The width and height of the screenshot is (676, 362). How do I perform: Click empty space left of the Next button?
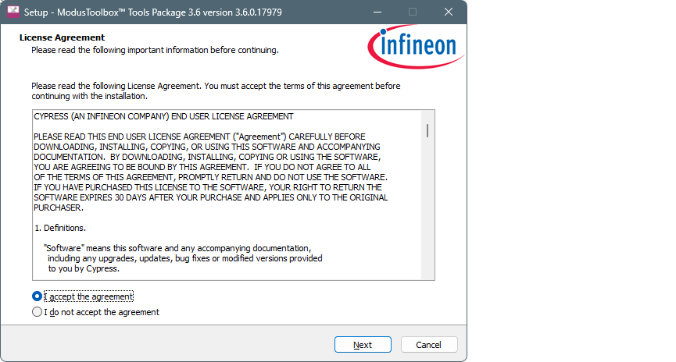tap(195, 345)
